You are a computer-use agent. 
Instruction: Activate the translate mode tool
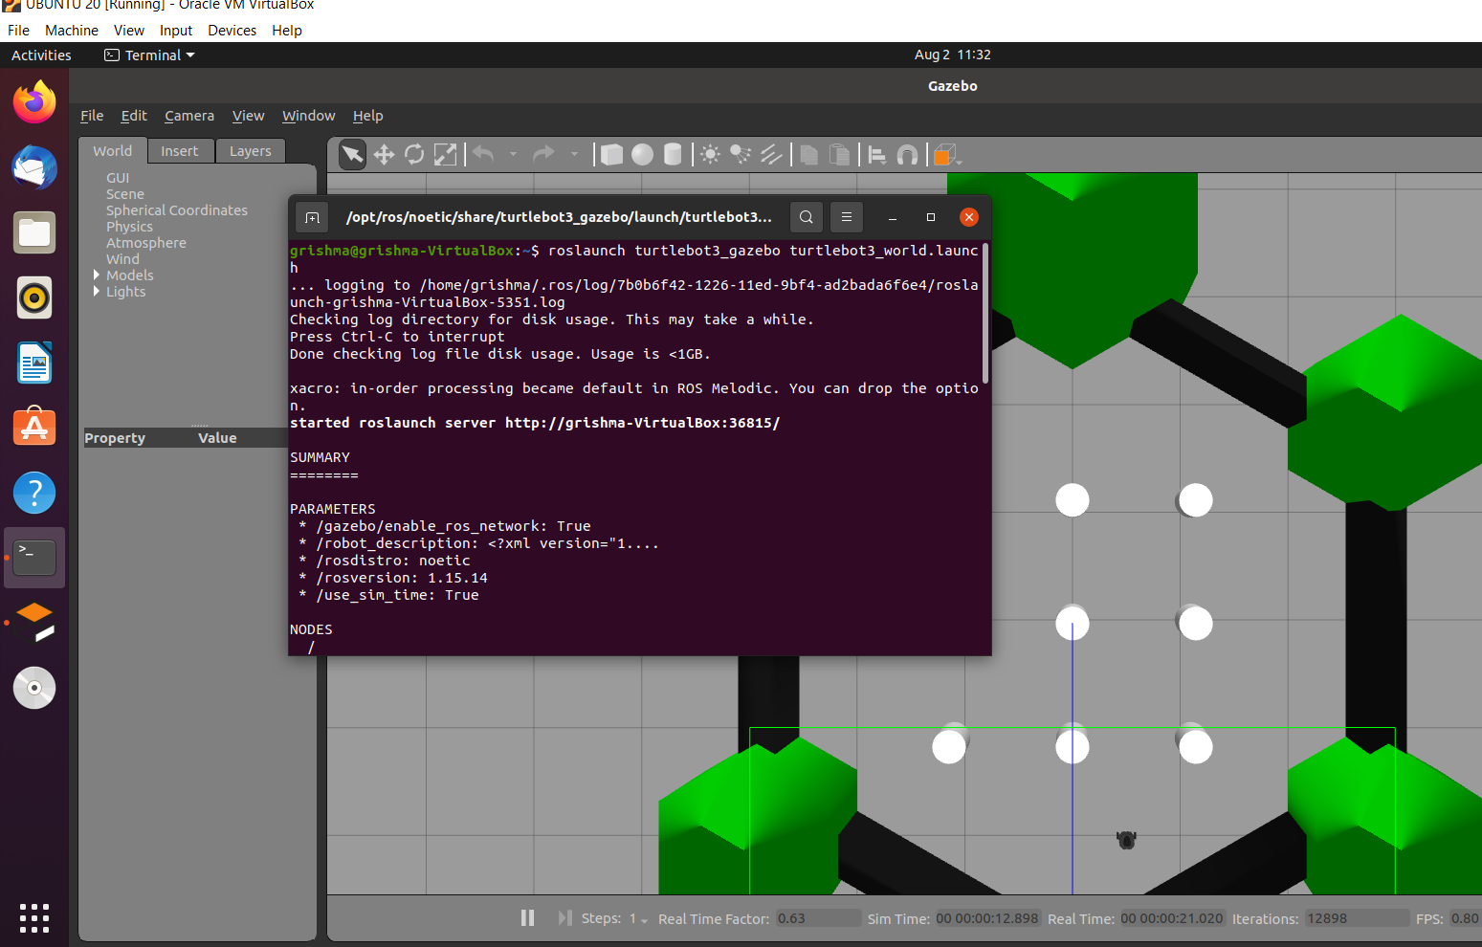point(384,154)
